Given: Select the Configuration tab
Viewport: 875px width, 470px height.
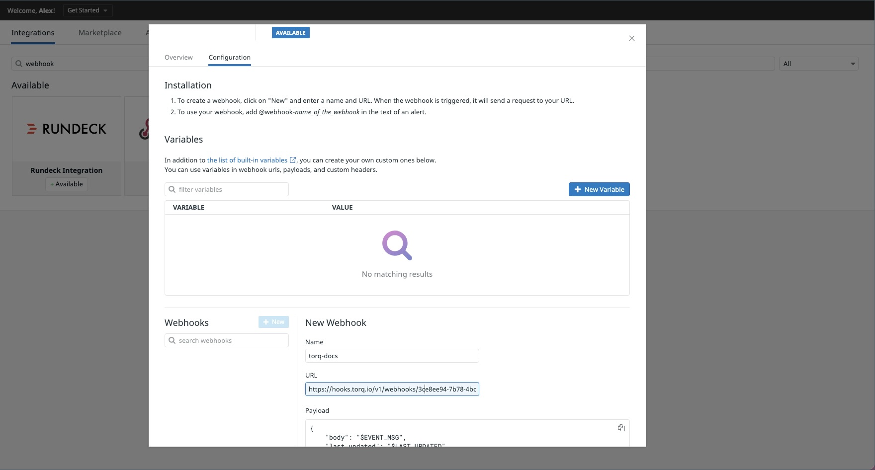Looking at the screenshot, I should [230, 57].
